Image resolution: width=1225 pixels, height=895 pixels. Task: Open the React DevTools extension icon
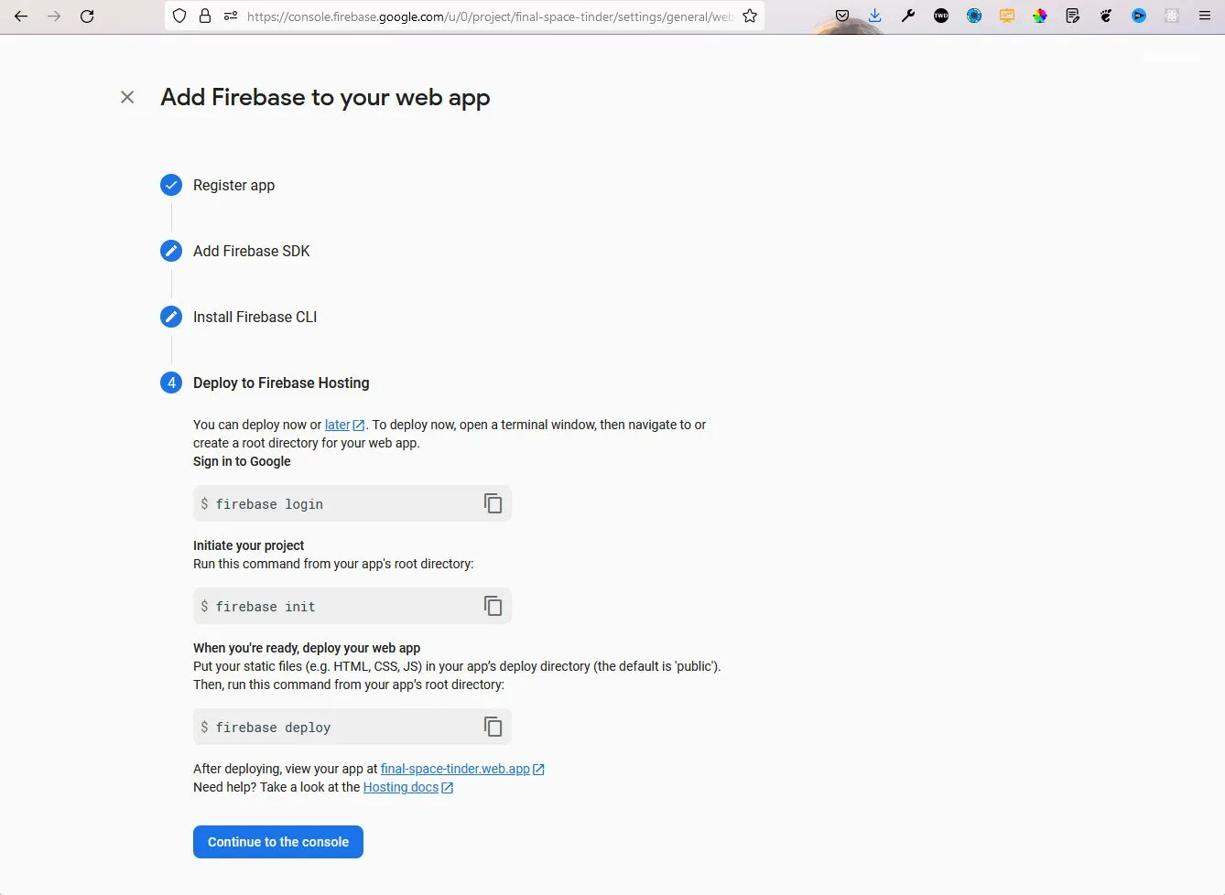1172,16
